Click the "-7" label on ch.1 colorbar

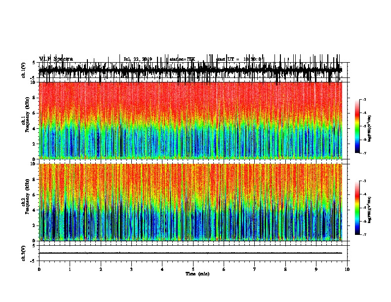pyautogui.click(x=364, y=153)
